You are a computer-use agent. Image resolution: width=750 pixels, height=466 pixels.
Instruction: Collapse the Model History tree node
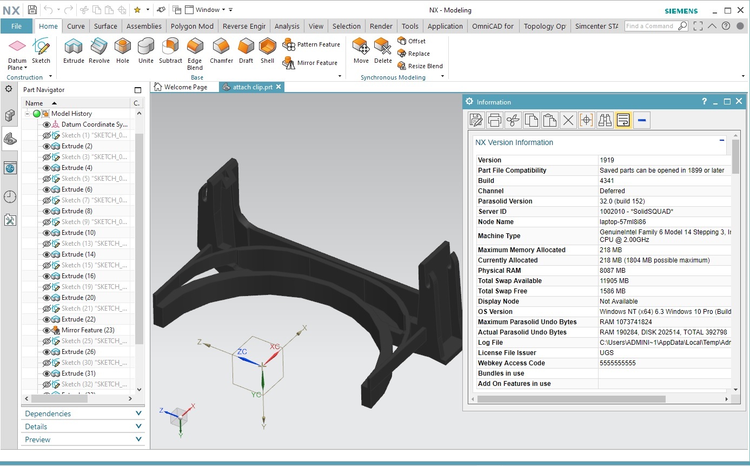click(27, 114)
